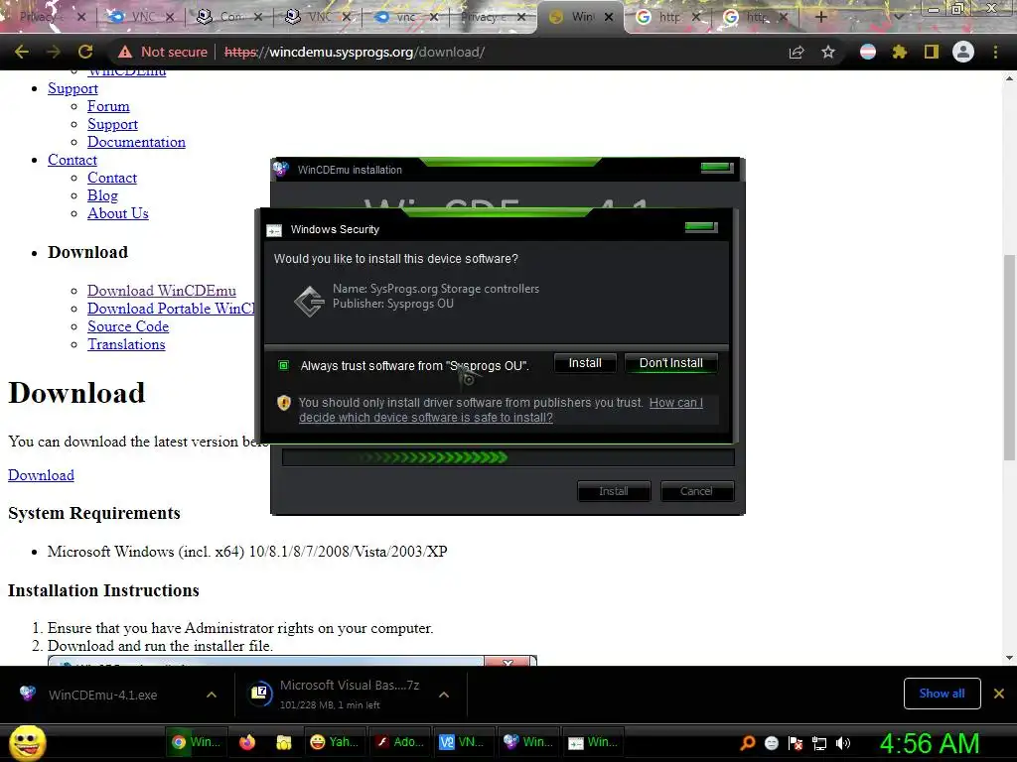The height and width of the screenshot is (762, 1017).
Task: Click the Not secure warning triangle
Action: (124, 52)
